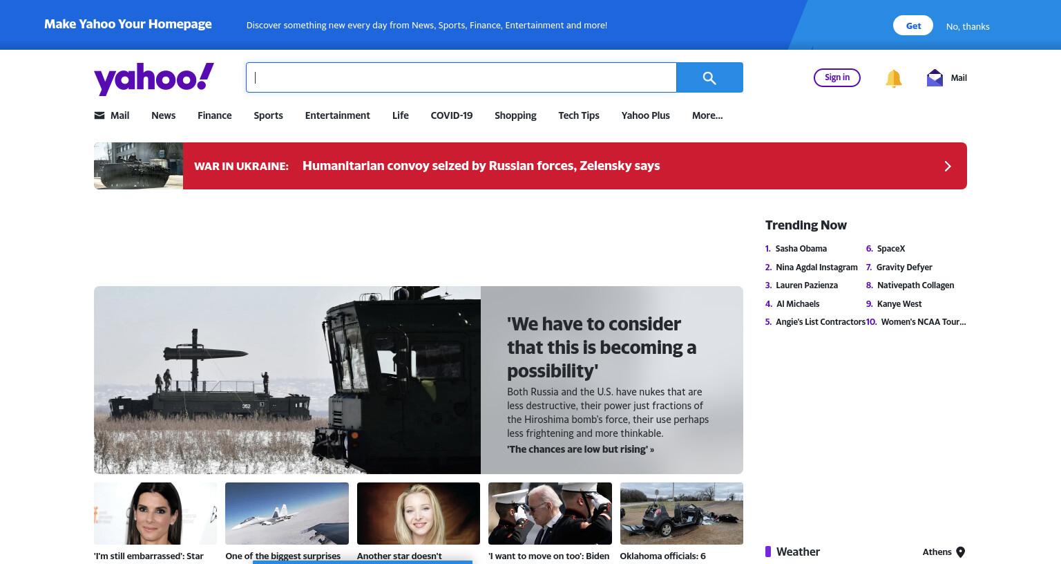Open the Mail envelope icon in header
Screen dimensions: 1061x564
pyautogui.click(x=935, y=77)
